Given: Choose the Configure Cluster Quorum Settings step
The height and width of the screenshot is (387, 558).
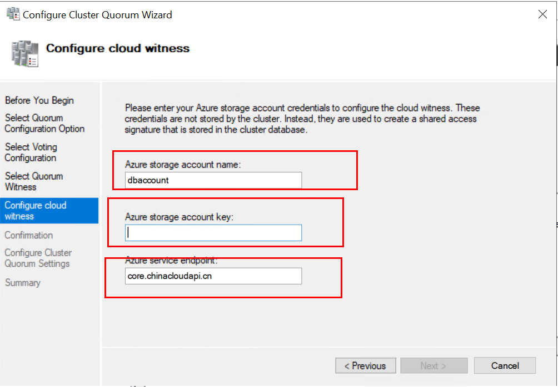Looking at the screenshot, I should pos(38,258).
